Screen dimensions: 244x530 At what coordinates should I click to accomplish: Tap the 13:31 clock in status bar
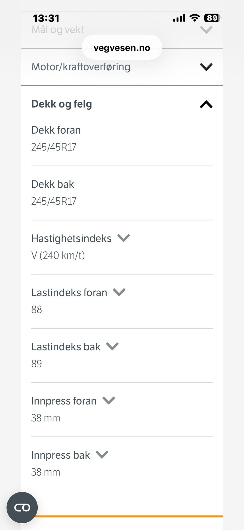46,18
